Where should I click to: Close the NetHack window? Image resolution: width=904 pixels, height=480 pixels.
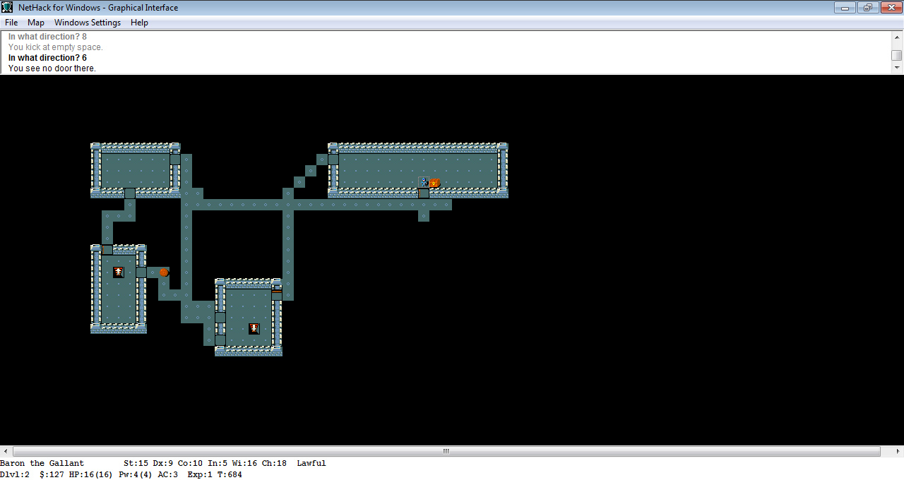click(x=890, y=8)
